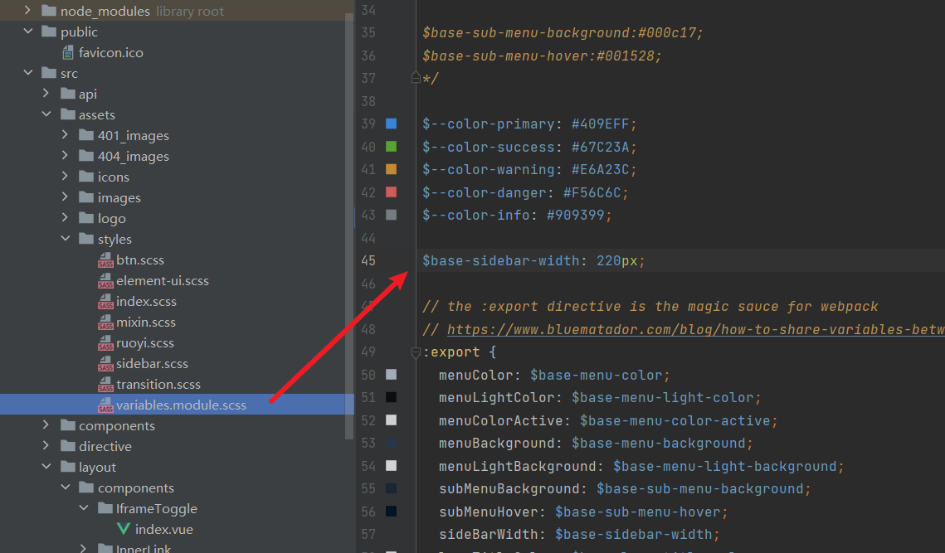Collapse the layout folder
This screenshot has width=945, height=553.
(x=46, y=466)
